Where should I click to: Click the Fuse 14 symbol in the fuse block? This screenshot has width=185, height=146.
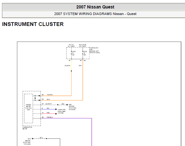coord(83,53)
